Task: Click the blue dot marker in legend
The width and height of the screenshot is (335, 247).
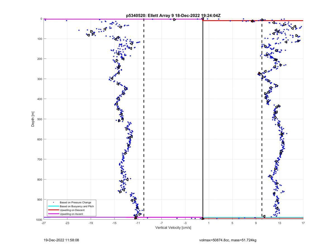Action: tap(53, 202)
